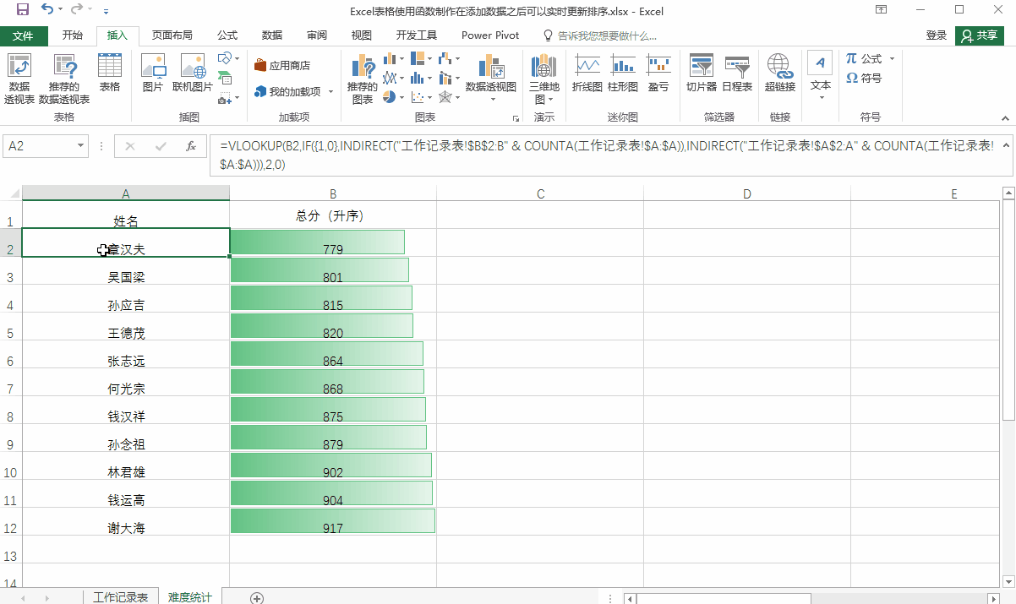
Task: Expand the Undo history dropdown arrow
Action: (61, 10)
